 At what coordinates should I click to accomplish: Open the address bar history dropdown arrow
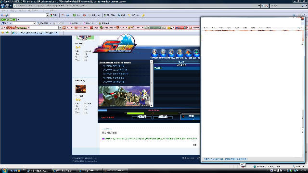(259, 6)
